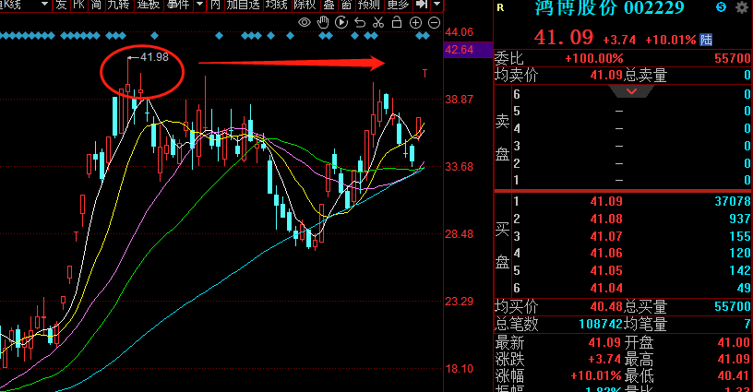
Task: Open the 九转 indicator menu
Action: coord(117,6)
